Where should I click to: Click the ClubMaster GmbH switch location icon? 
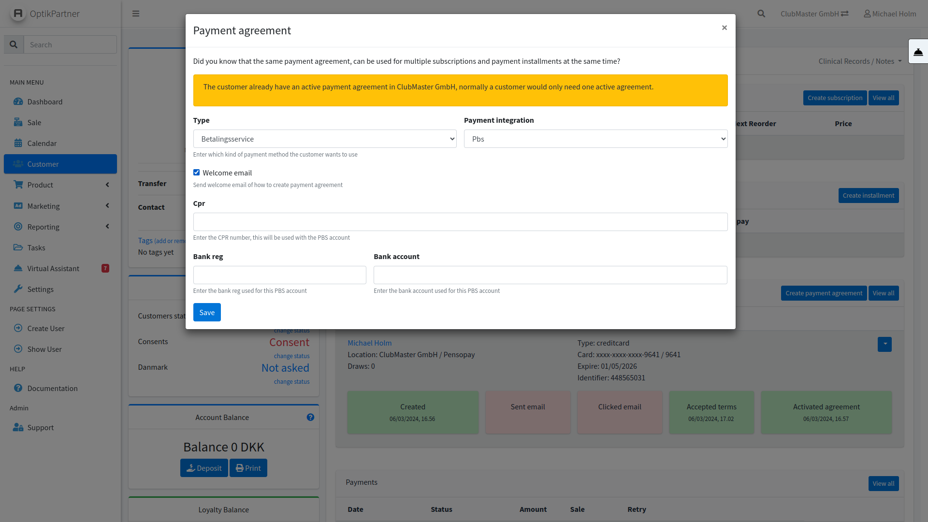pyautogui.click(x=845, y=14)
